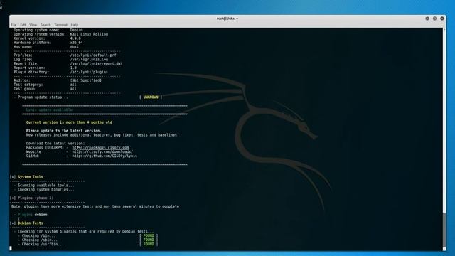Click the https://cisofy.com/downloads/ link
This screenshot has height=256, width=455.
[x=102, y=151]
